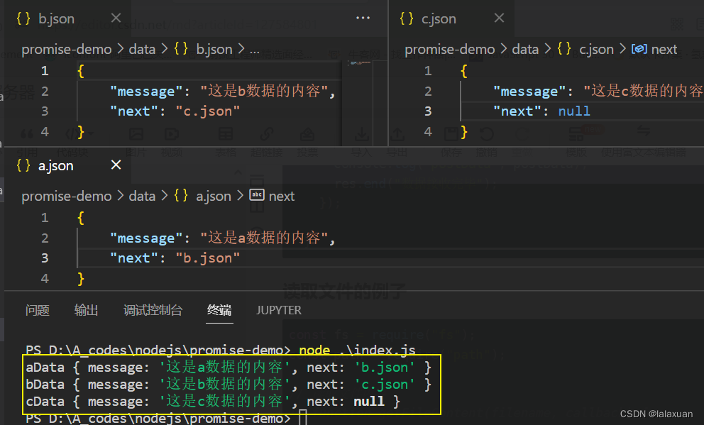704x425 pixels.
Task: Click the b.json braces icon in breadcrumb
Action: click(x=181, y=48)
